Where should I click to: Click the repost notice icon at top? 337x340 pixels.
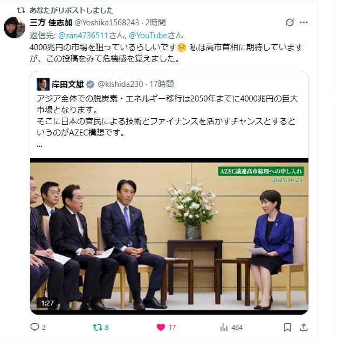click(x=21, y=10)
